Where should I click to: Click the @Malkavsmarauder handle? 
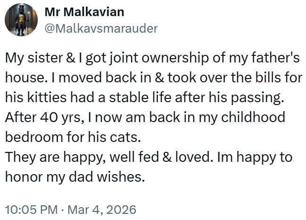click(101, 28)
